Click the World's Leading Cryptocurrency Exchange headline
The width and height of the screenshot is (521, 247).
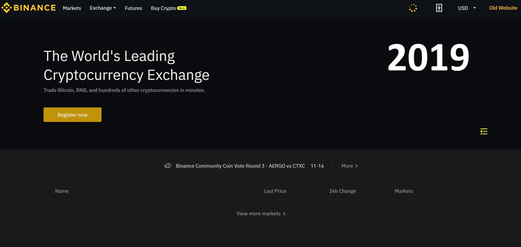126,66
